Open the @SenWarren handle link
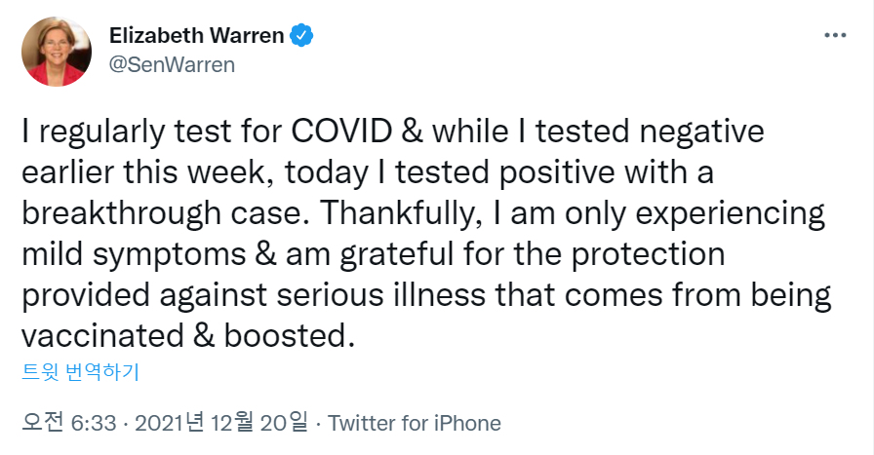 coord(172,64)
